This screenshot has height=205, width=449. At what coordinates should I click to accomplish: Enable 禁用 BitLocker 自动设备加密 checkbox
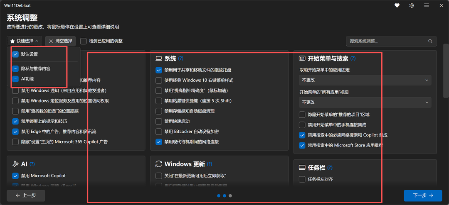pyautogui.click(x=159, y=132)
